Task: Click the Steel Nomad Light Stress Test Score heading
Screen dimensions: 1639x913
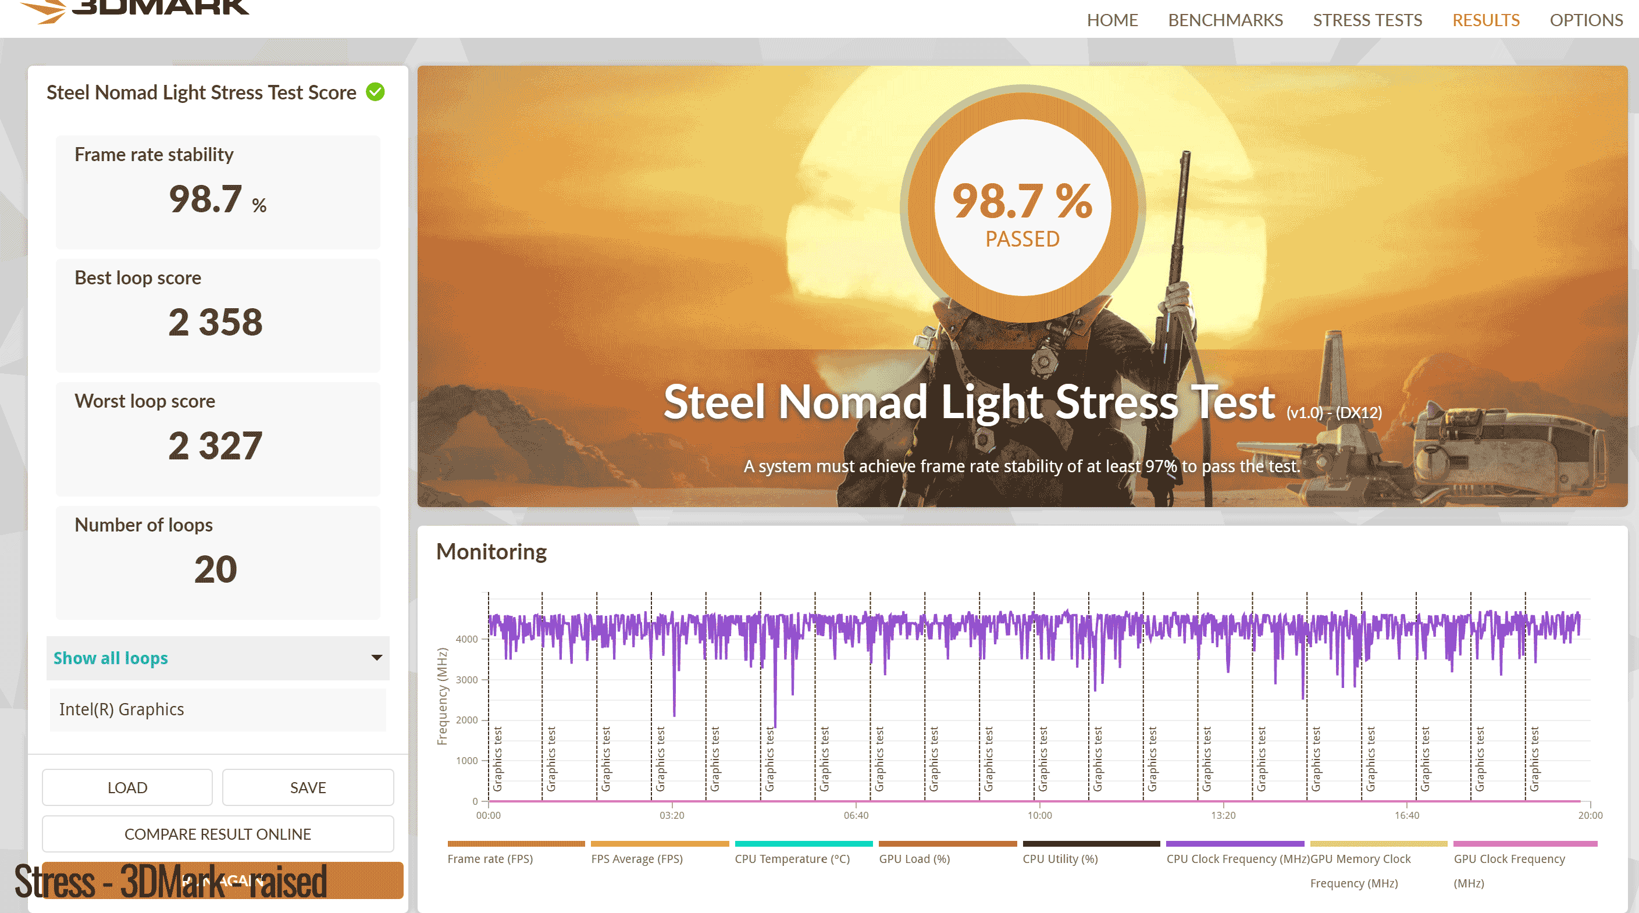Action: click(x=201, y=92)
